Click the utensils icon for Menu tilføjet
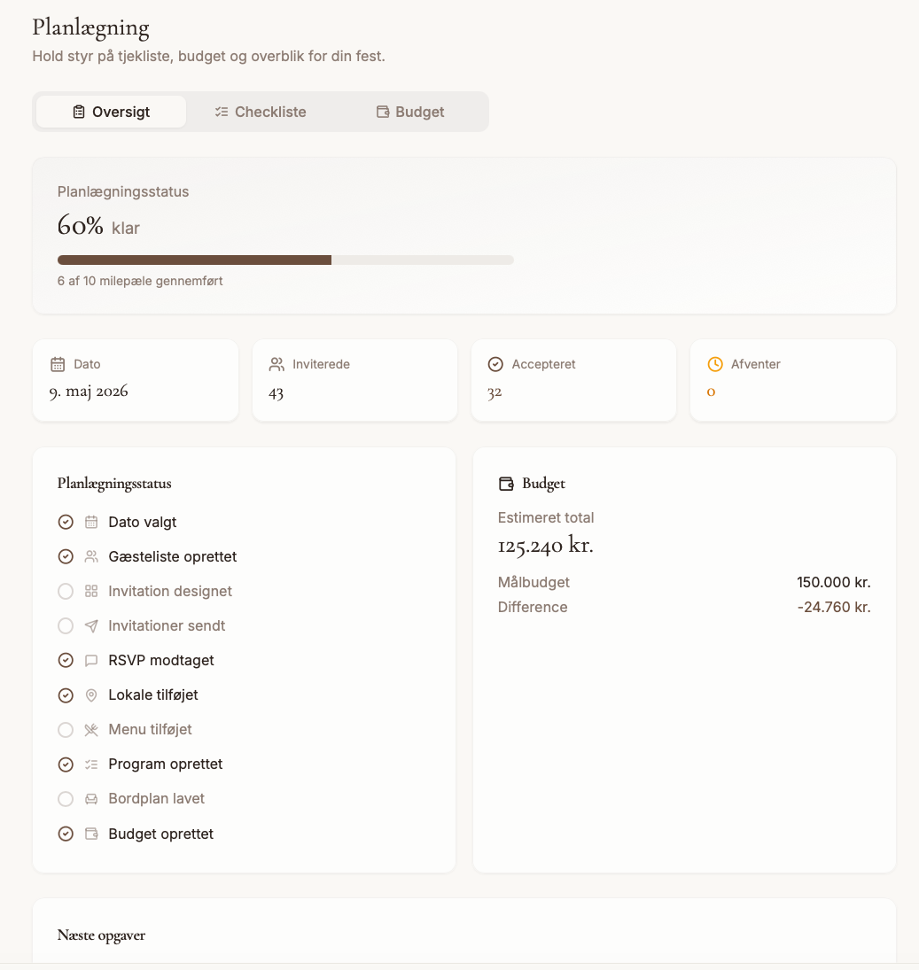919x970 pixels. click(91, 730)
